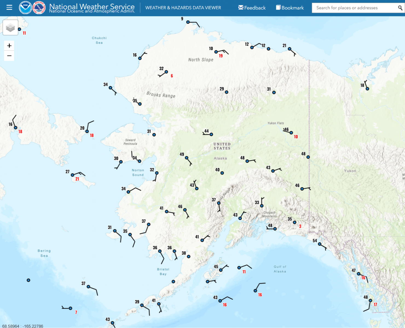Select the station marker labeled 30 on Seward Peninsula
Screen dimensions: 405x328
tap(121, 162)
